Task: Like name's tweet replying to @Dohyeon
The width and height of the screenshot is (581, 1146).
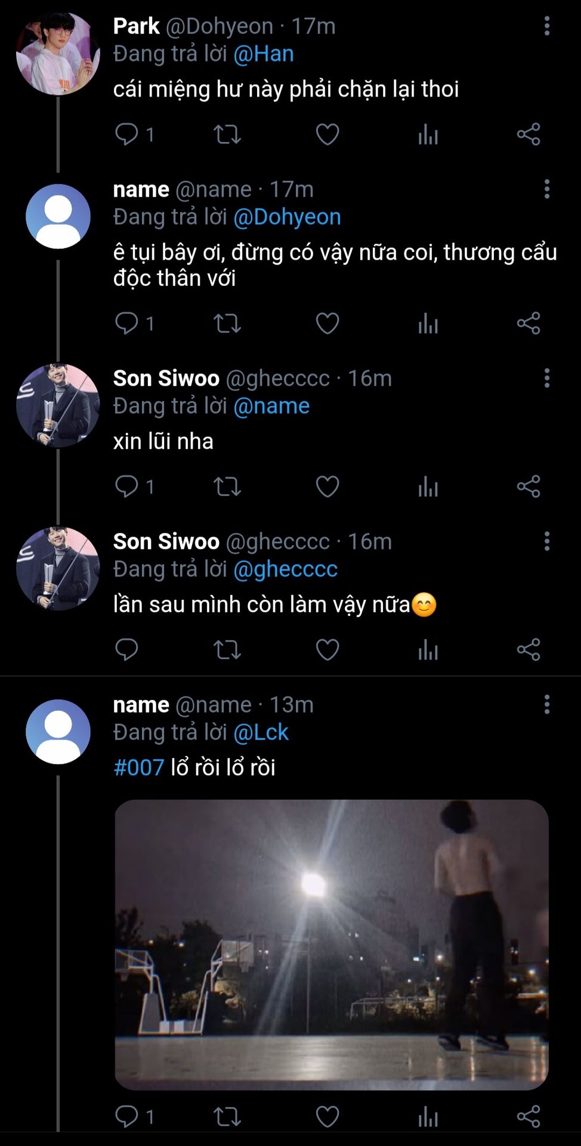Action: coord(327,323)
